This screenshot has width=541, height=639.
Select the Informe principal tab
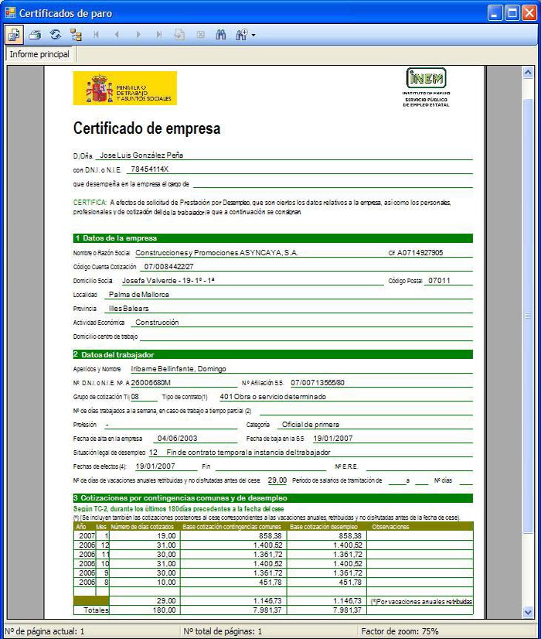(x=39, y=54)
